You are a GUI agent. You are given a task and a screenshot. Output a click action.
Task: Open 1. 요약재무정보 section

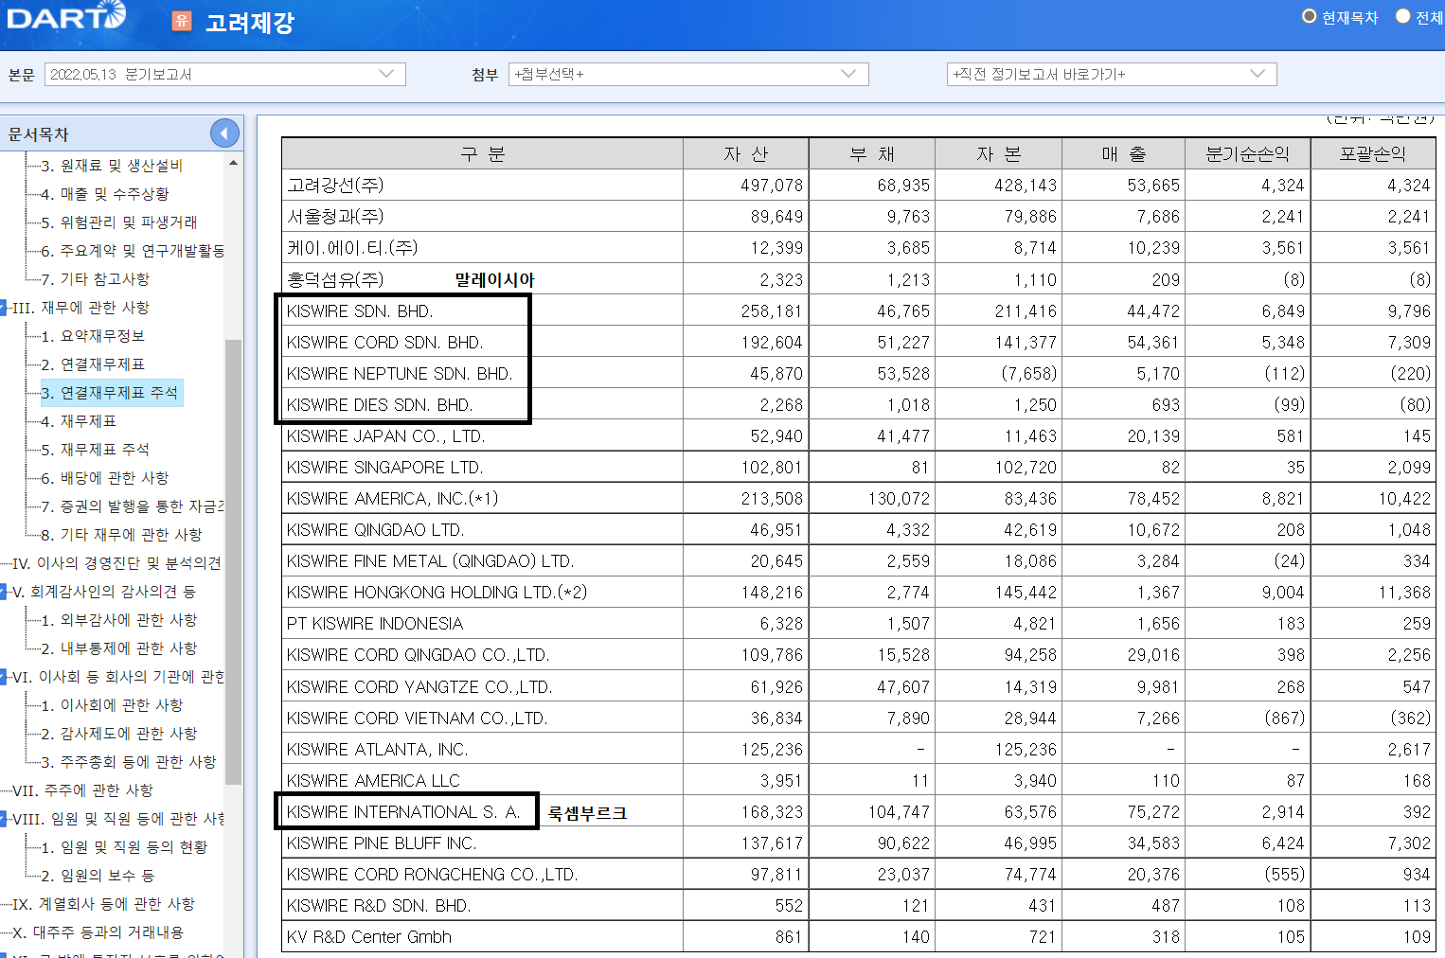93,336
